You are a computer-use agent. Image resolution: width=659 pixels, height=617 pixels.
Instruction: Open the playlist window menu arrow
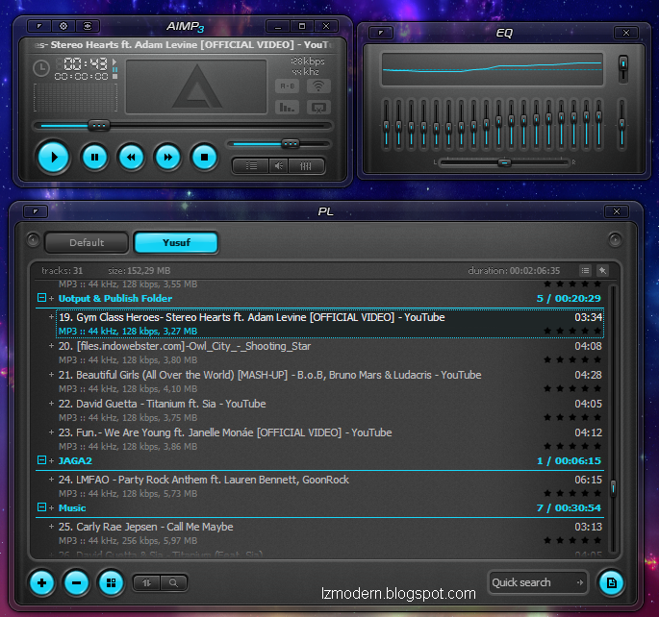tap(36, 211)
